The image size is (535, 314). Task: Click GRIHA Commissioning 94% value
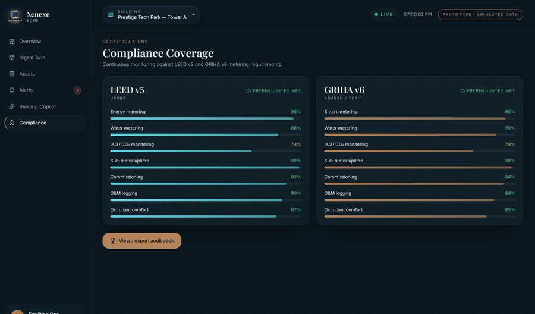510,177
